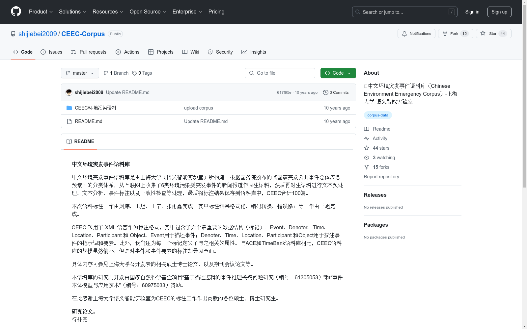Click Report repository link

point(381,177)
